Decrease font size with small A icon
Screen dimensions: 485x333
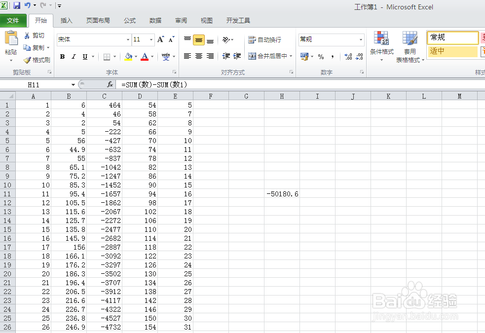pyautogui.click(x=171, y=39)
